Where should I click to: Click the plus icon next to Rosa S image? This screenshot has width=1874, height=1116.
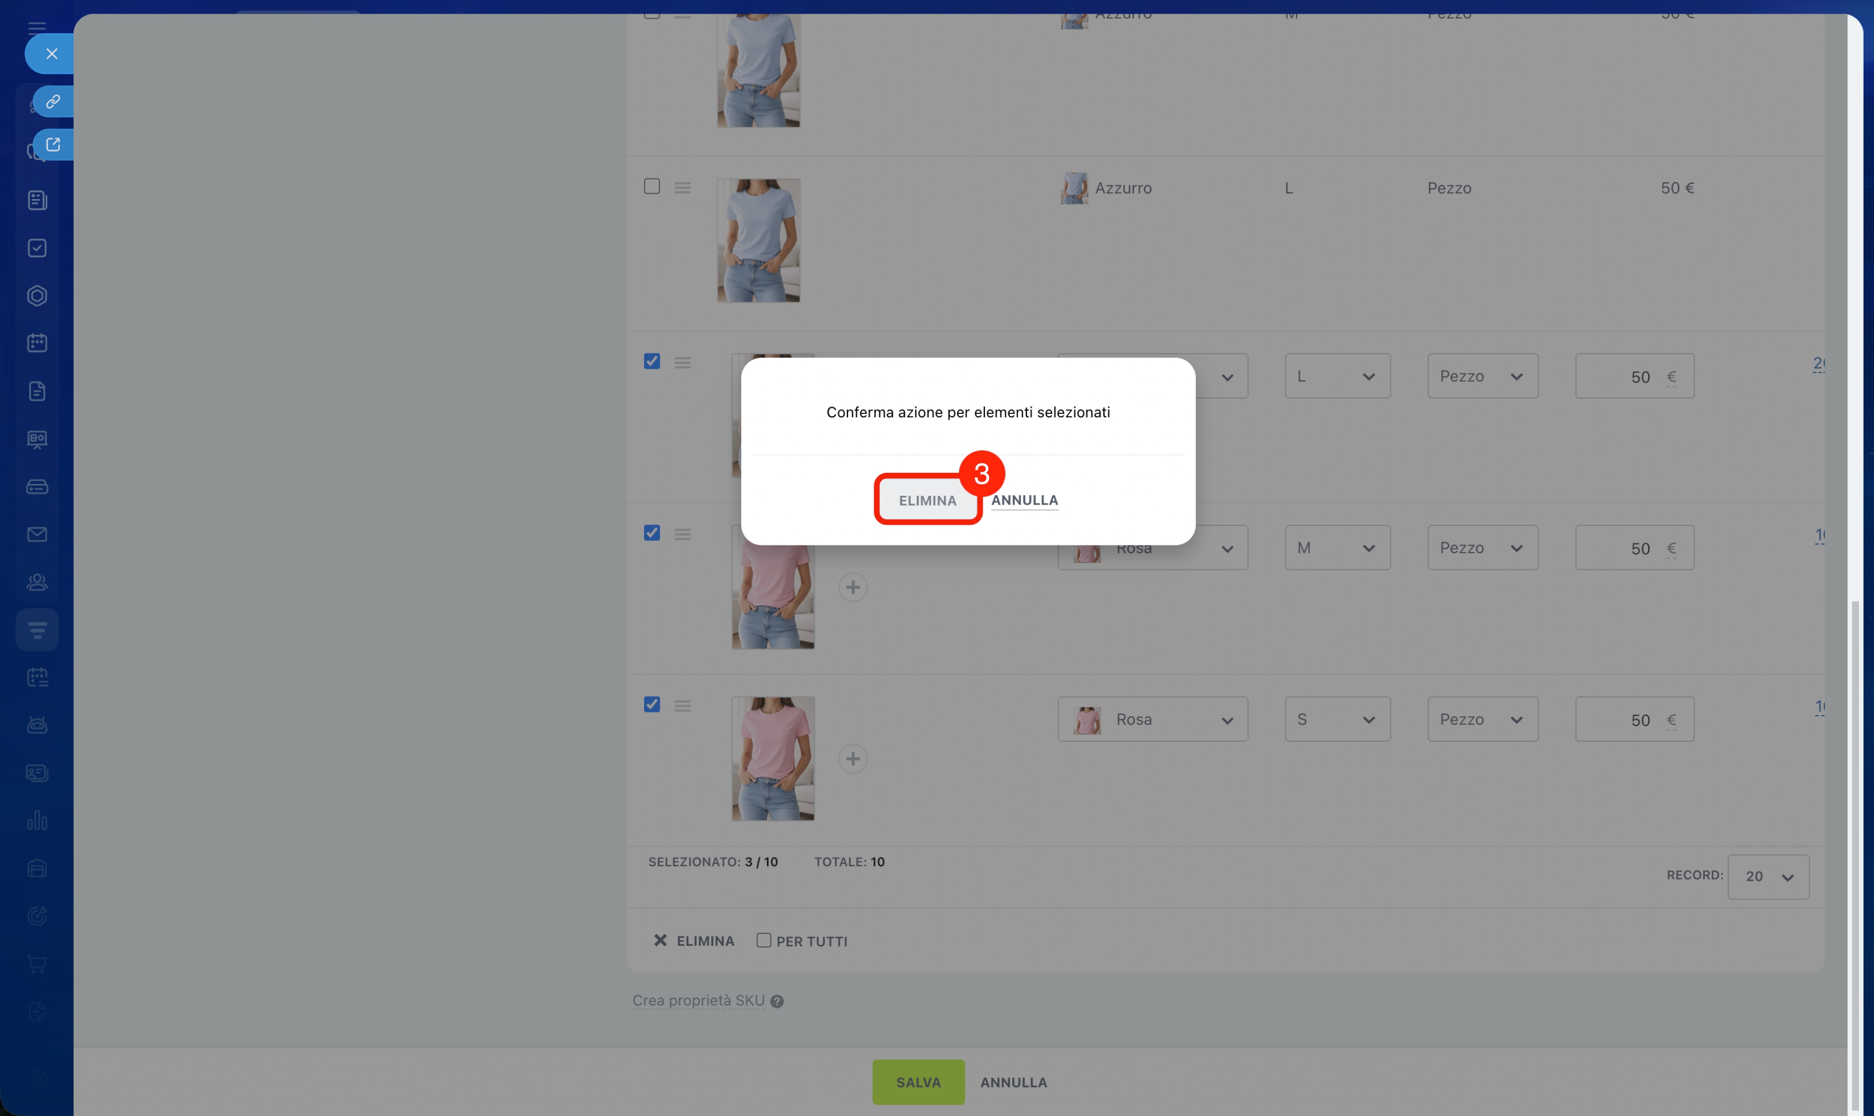pos(852,759)
